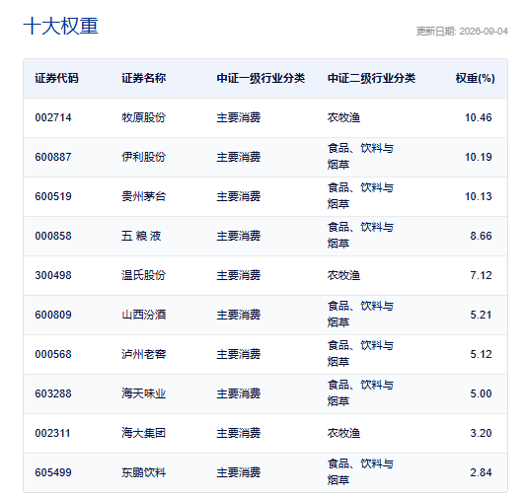Screen dimensions: 525x497
Task: Click the 泸州老窖 stock name
Action: 144,354
